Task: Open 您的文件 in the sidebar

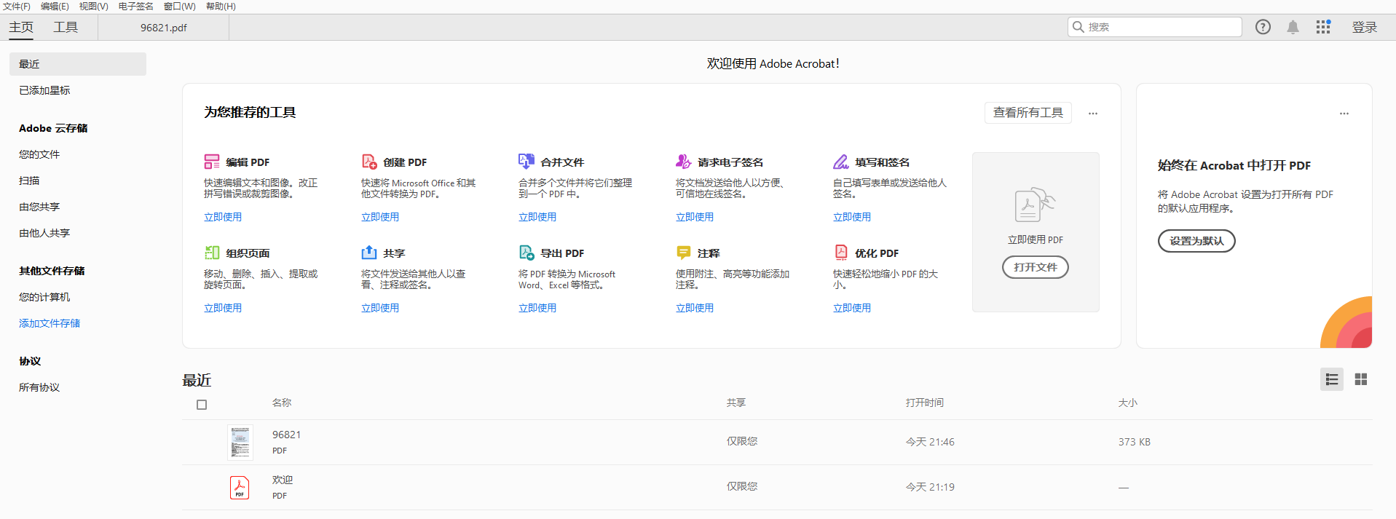Action: click(x=39, y=154)
